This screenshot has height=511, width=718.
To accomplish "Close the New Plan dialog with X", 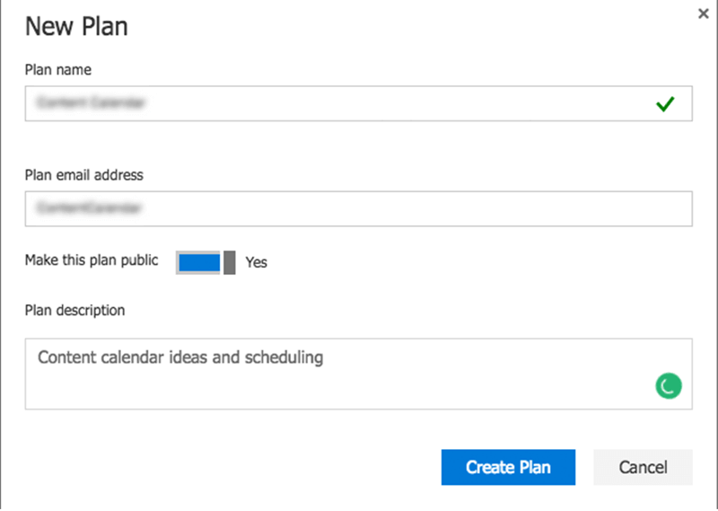I will tap(704, 13).
